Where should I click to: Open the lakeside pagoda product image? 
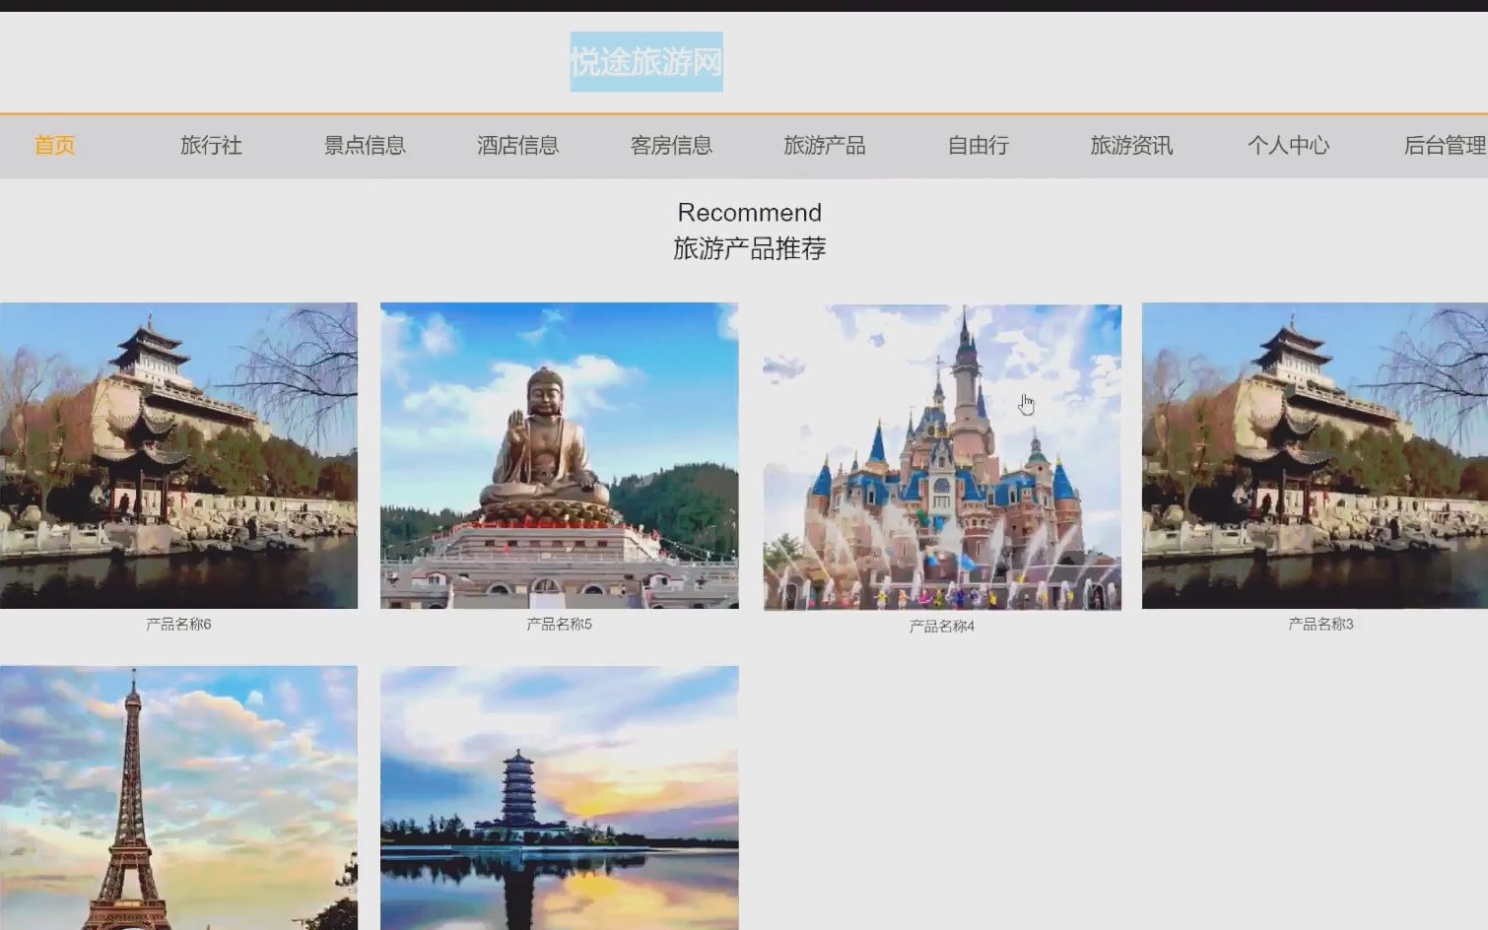560,798
